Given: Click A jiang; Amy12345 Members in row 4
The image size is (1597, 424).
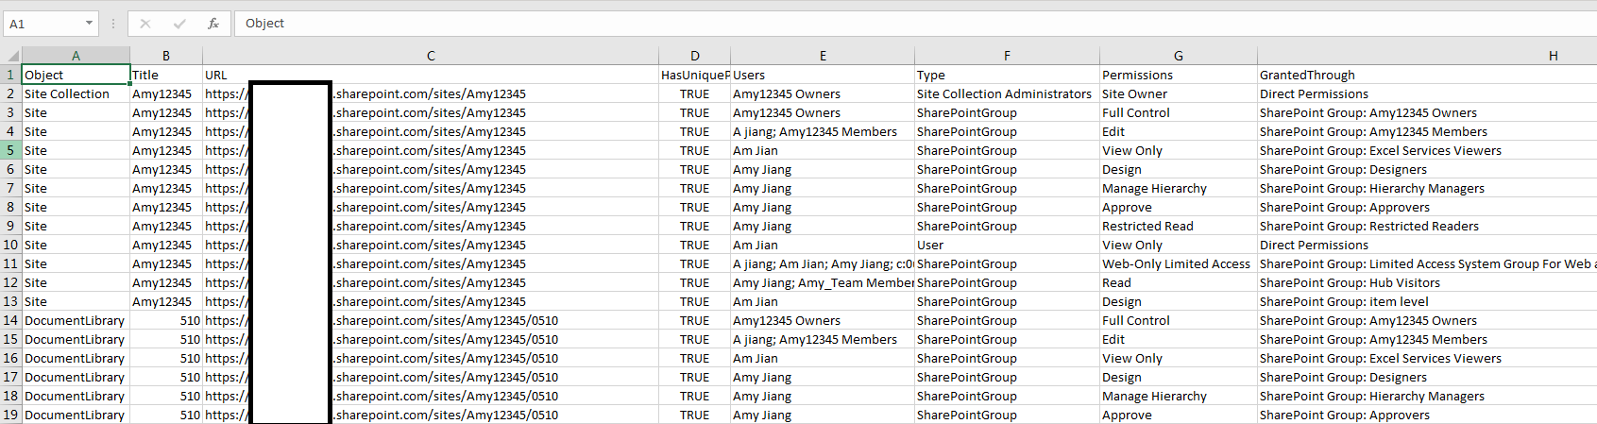Looking at the screenshot, I should [823, 131].
